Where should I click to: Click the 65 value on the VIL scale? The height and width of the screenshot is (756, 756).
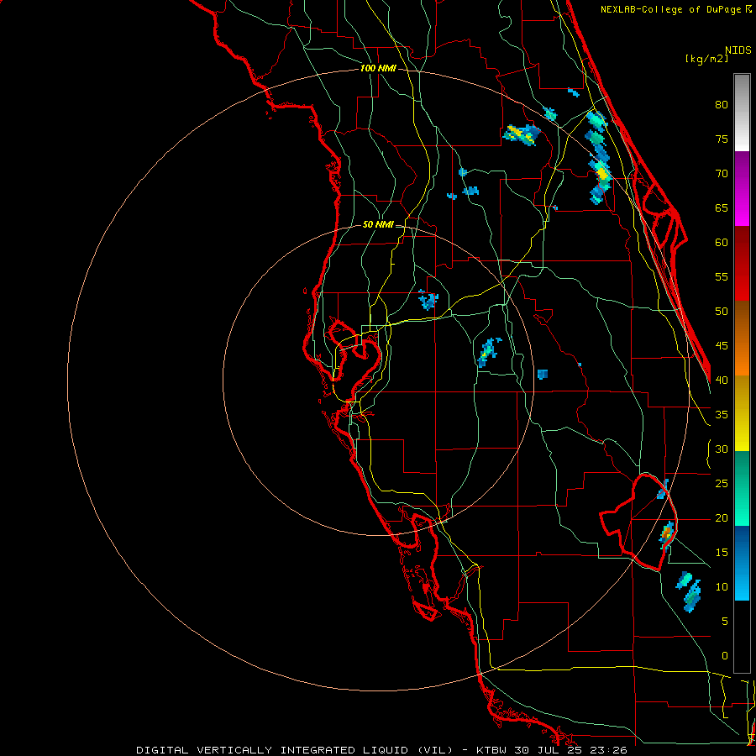coord(722,208)
